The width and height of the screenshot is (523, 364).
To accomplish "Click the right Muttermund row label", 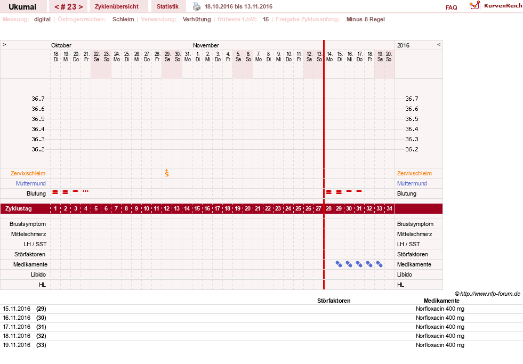I will [412, 183].
